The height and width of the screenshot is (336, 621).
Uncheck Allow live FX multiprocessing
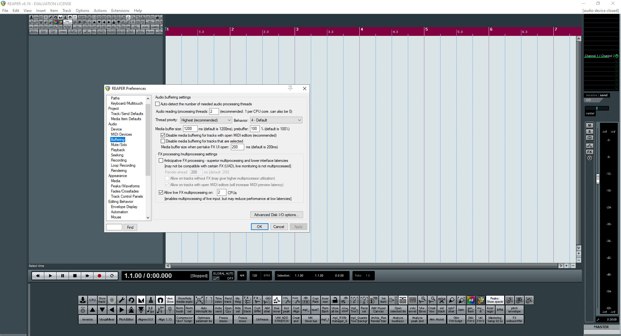161,193
